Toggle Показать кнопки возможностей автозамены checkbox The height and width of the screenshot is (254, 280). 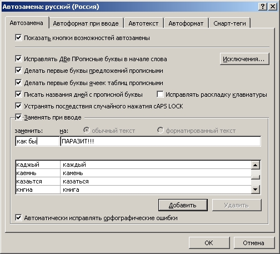(x=18, y=37)
